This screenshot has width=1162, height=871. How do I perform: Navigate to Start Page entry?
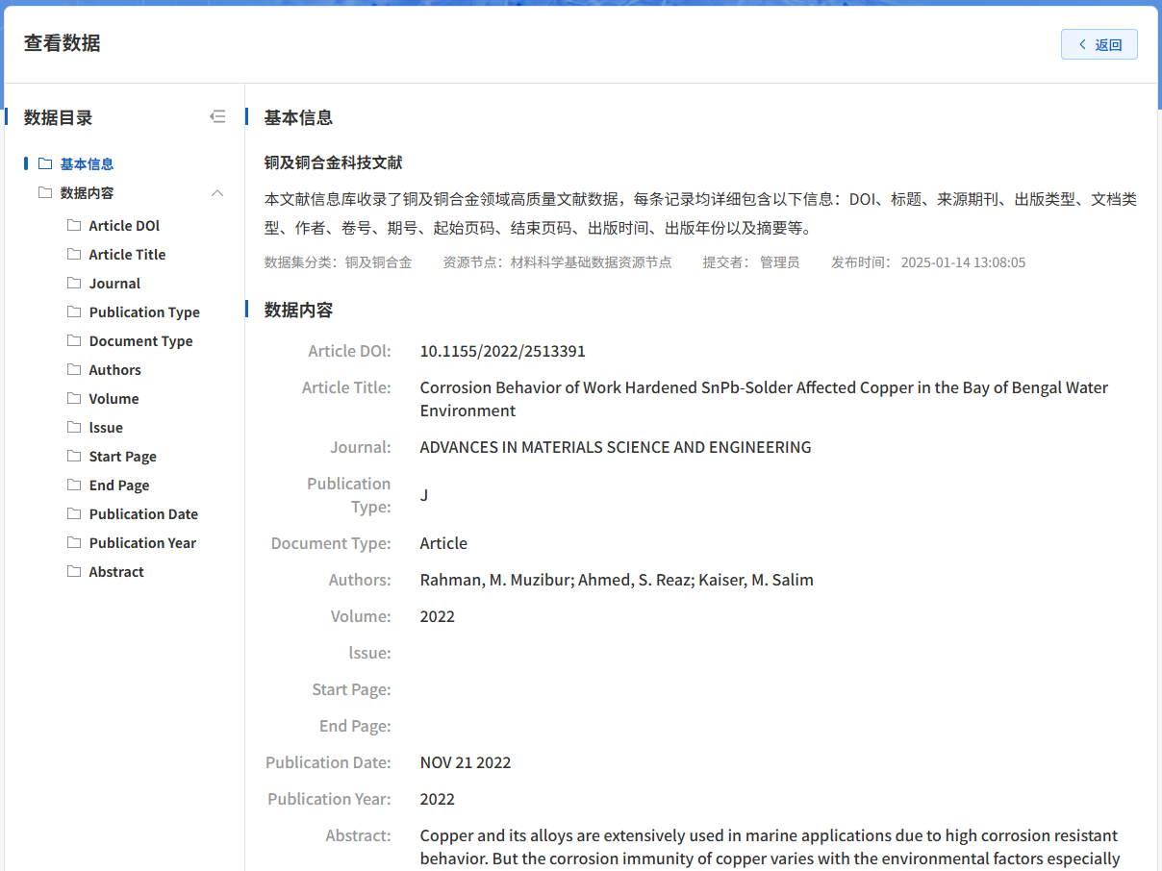tap(122, 457)
